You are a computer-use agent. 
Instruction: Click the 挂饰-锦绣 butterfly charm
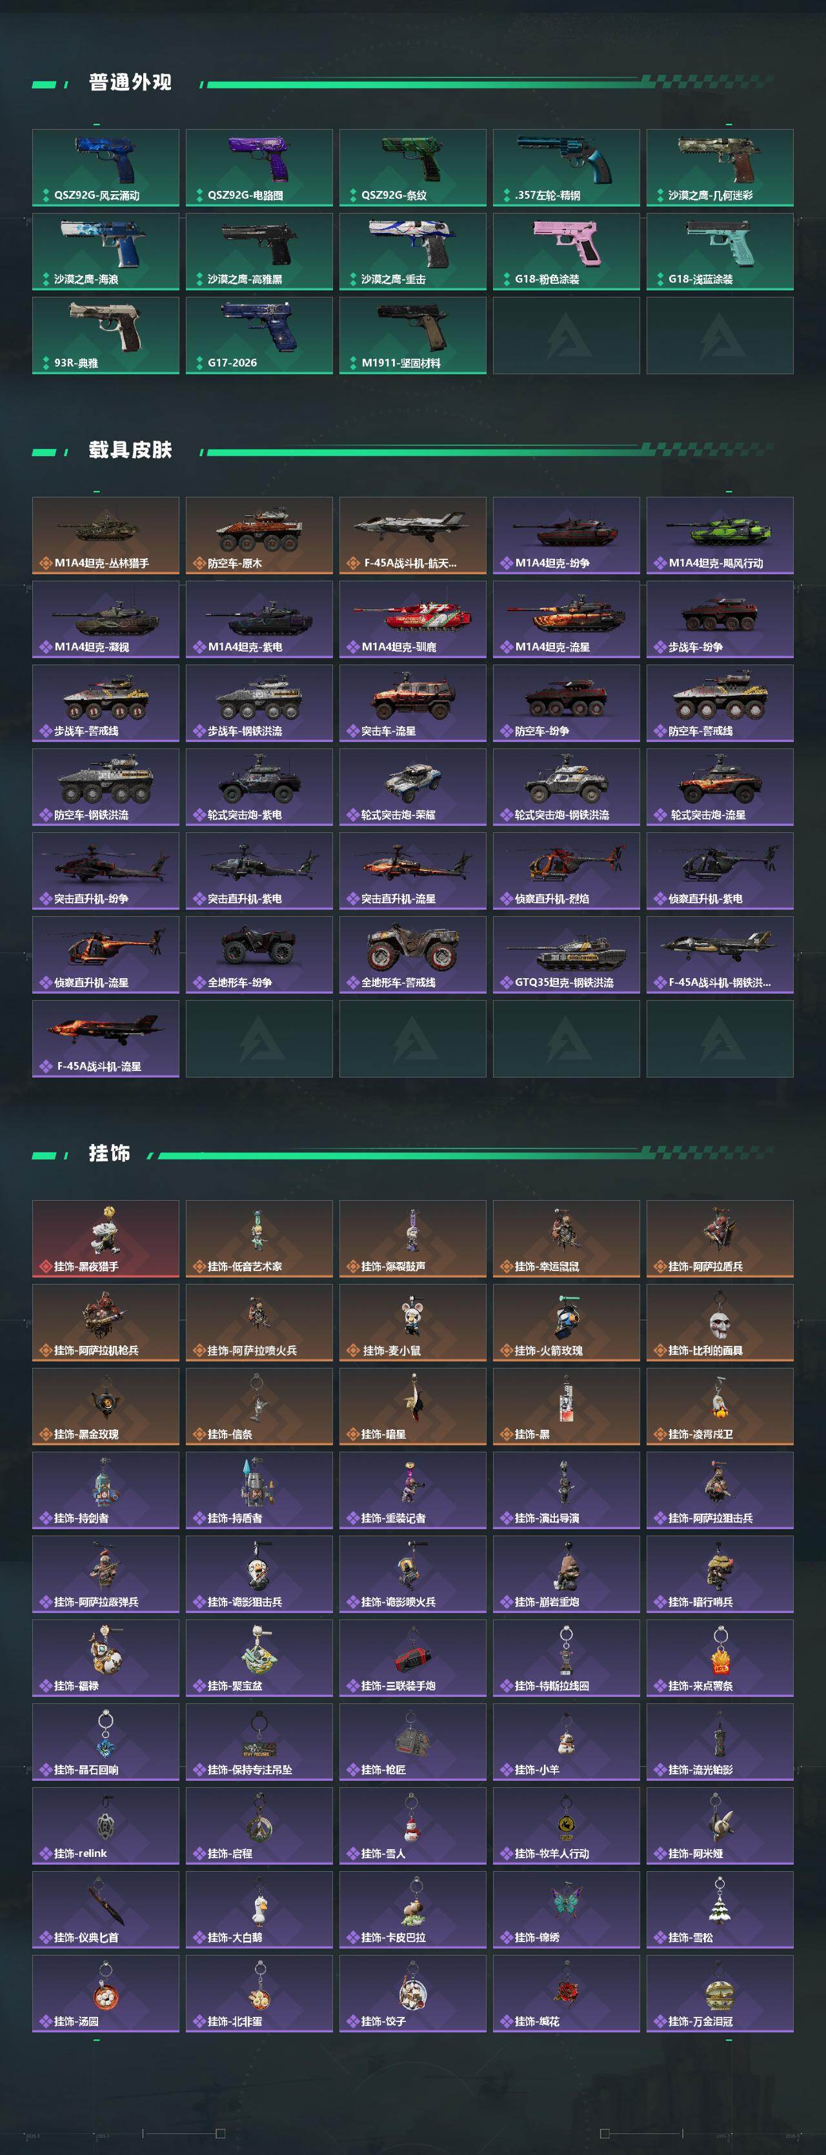pyautogui.click(x=566, y=1909)
